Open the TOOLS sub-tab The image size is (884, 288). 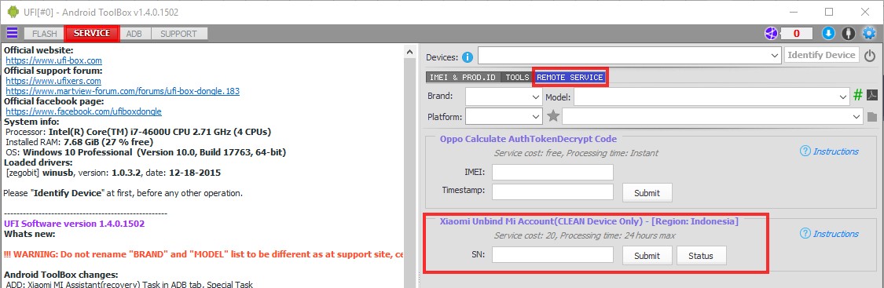click(517, 77)
